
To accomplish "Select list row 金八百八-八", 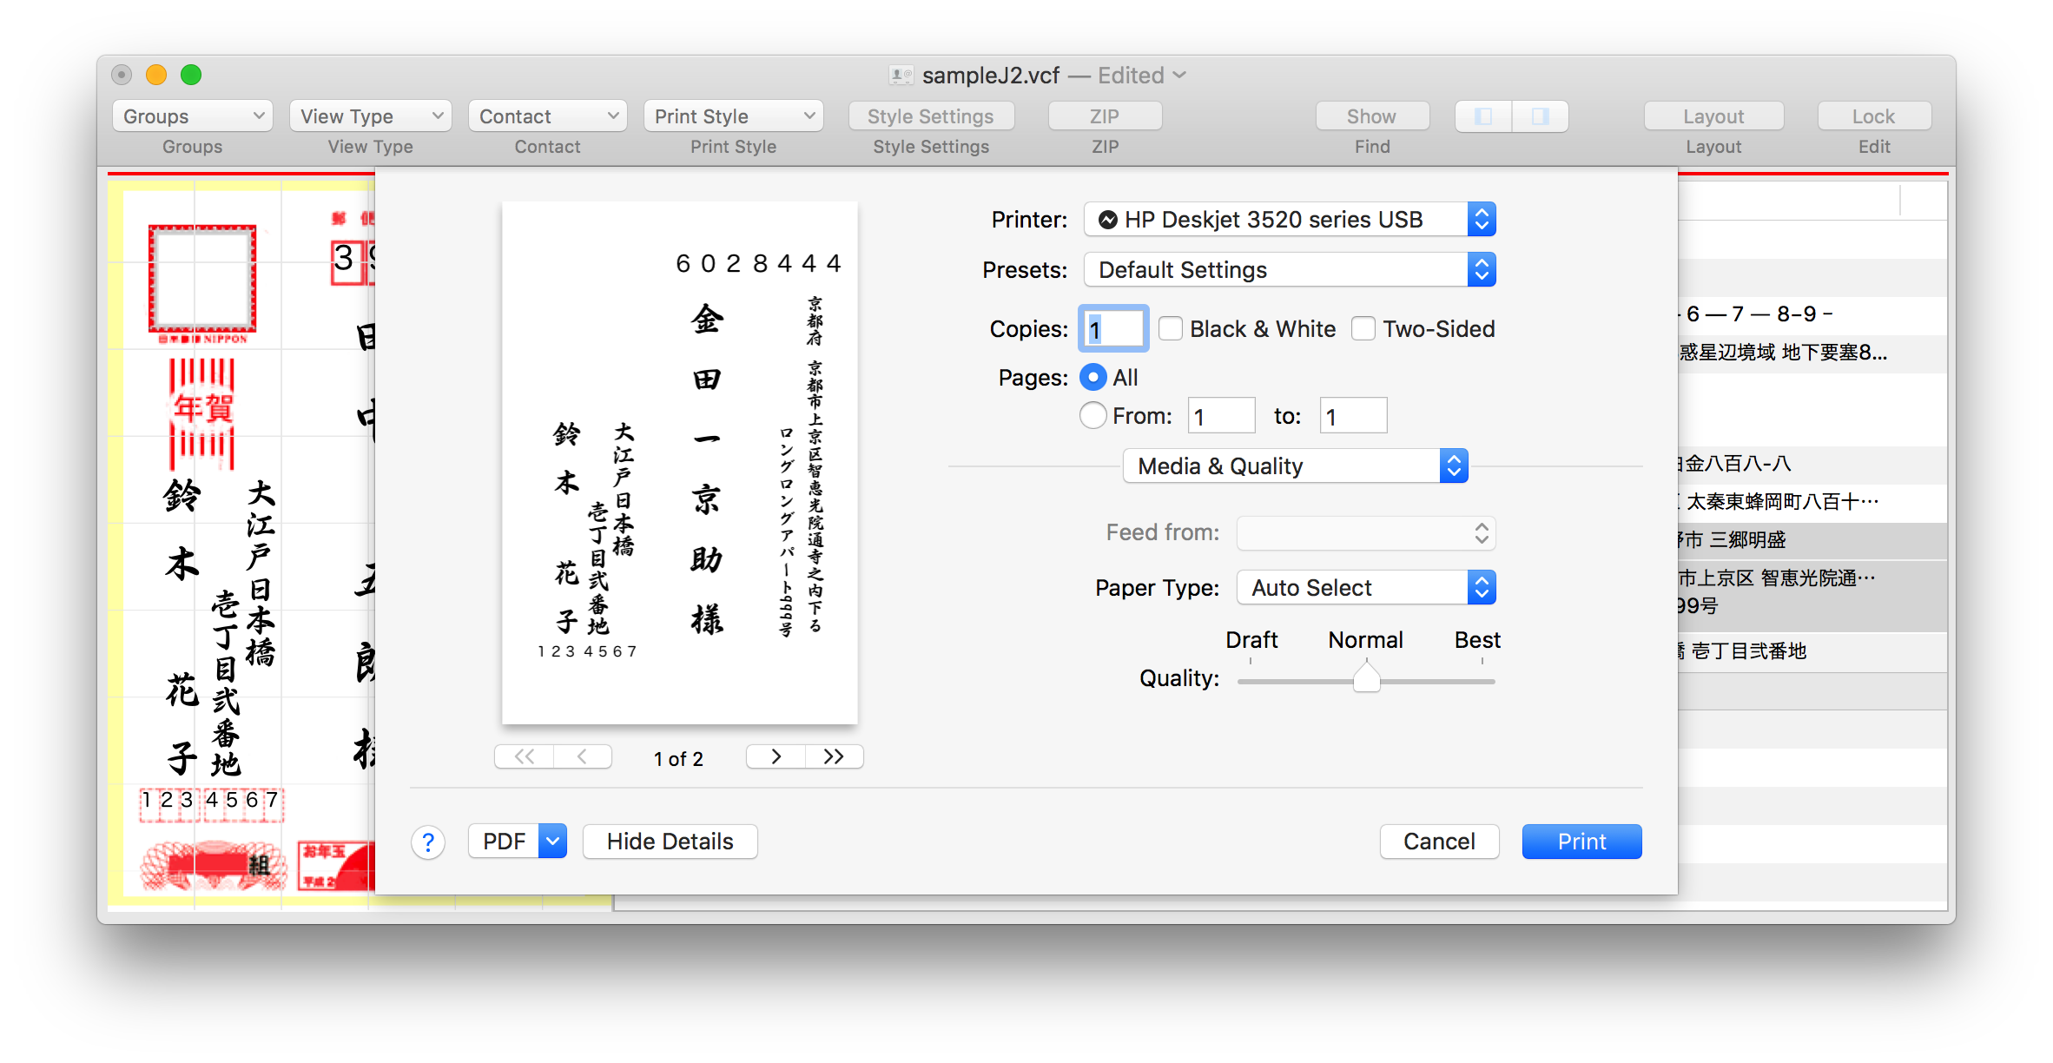I will click(x=1812, y=464).
